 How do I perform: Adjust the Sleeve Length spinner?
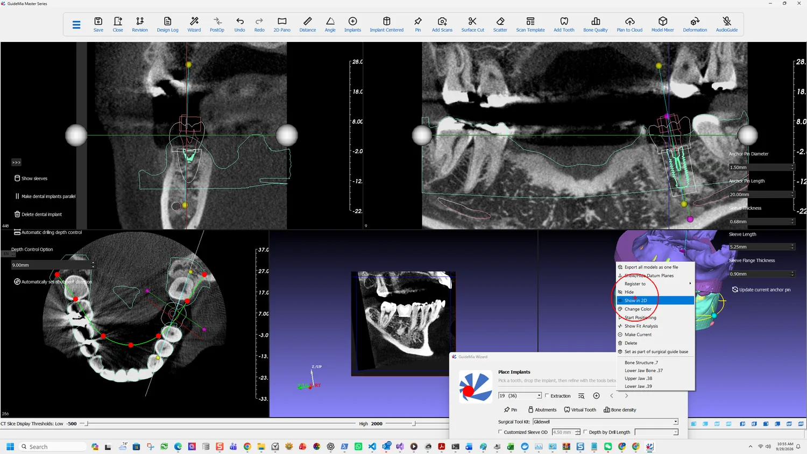pos(792,247)
